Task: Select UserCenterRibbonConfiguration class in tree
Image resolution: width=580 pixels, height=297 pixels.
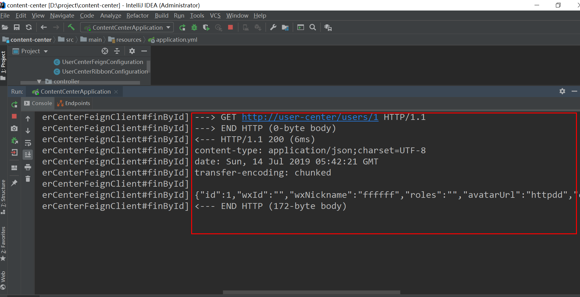Action: point(105,71)
